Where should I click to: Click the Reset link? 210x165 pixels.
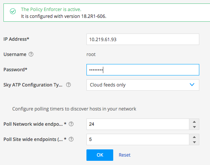125,155
